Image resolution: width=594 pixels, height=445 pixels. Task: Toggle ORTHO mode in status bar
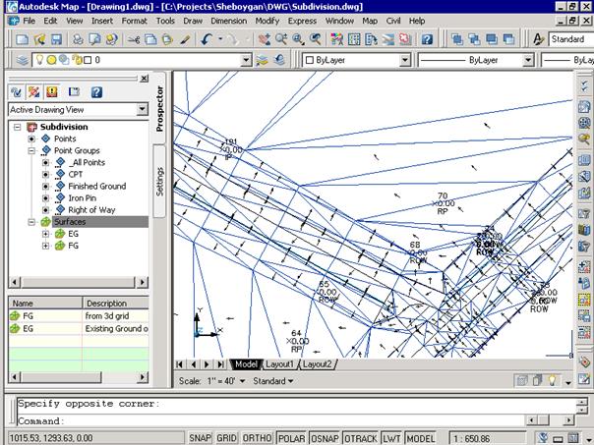pos(257,437)
